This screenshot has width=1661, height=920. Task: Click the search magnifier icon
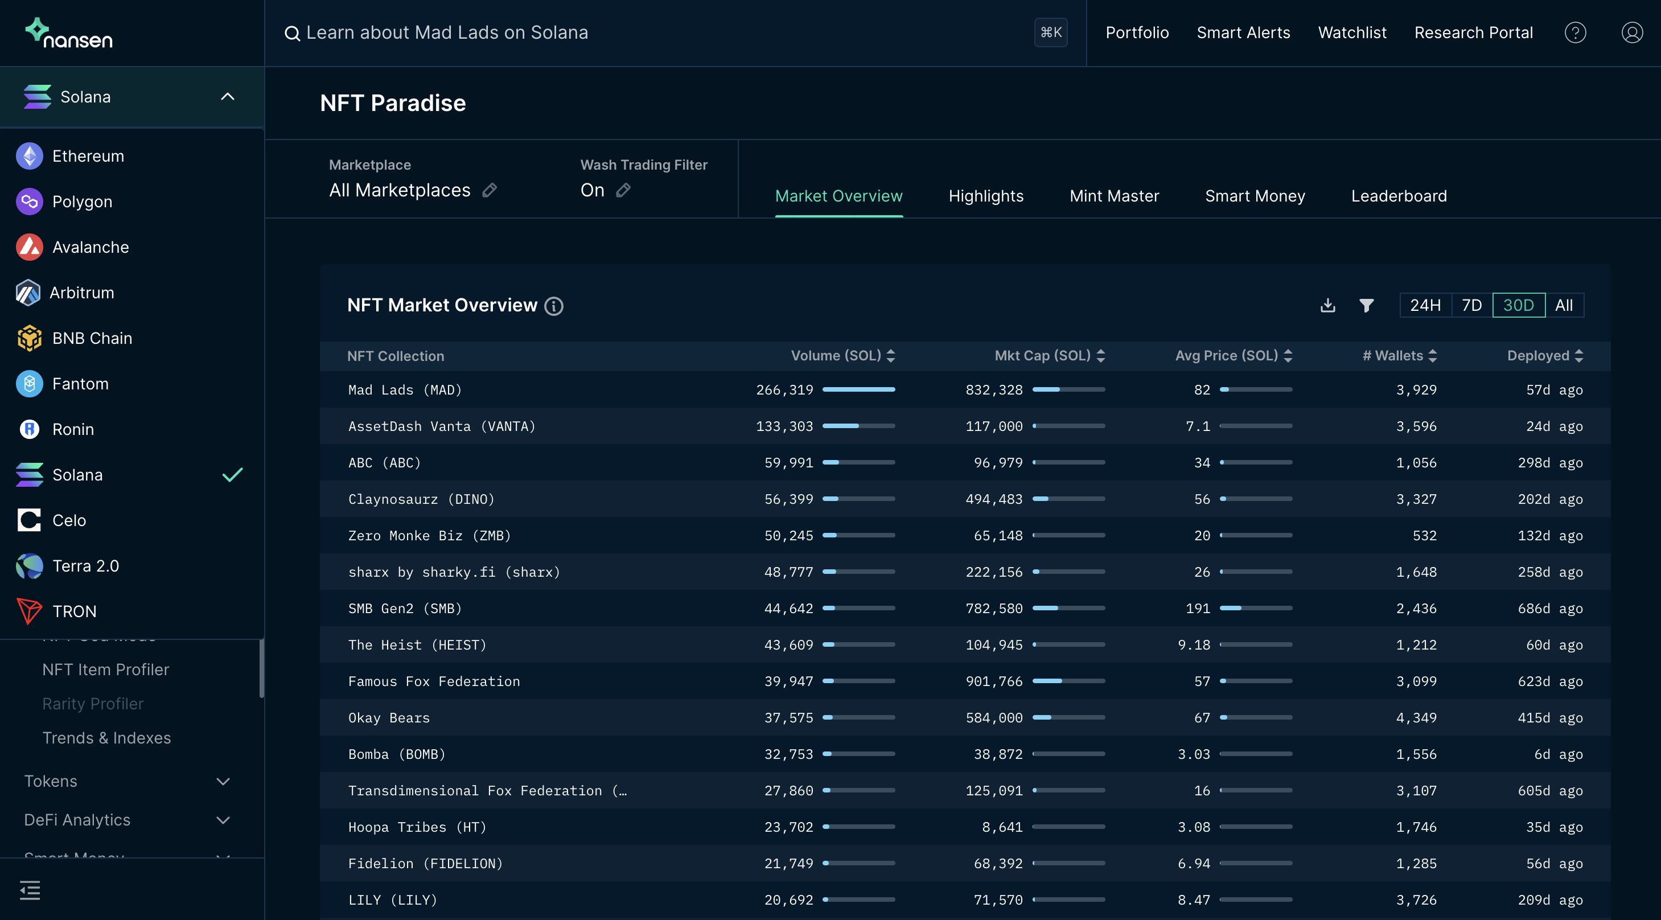click(x=292, y=34)
